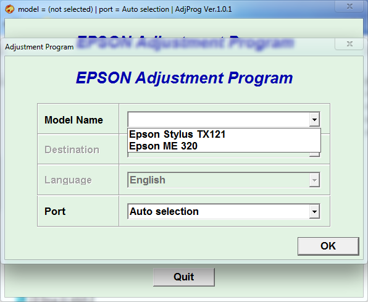Screen dimensions: 368x302
Task: Click the Quit button in main window
Action: point(184,277)
